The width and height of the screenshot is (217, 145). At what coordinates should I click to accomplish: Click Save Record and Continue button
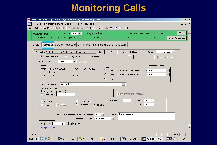click(x=130, y=94)
